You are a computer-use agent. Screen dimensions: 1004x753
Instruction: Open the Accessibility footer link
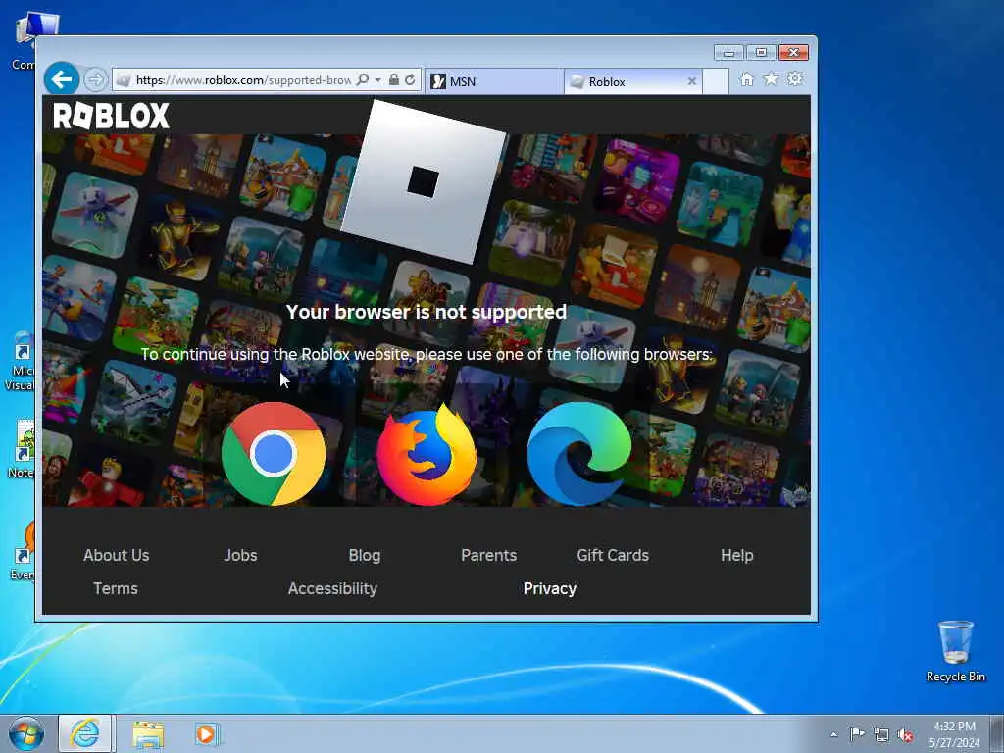[x=332, y=588]
